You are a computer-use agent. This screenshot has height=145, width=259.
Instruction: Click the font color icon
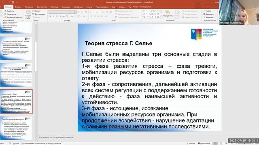[x=84, y=17]
